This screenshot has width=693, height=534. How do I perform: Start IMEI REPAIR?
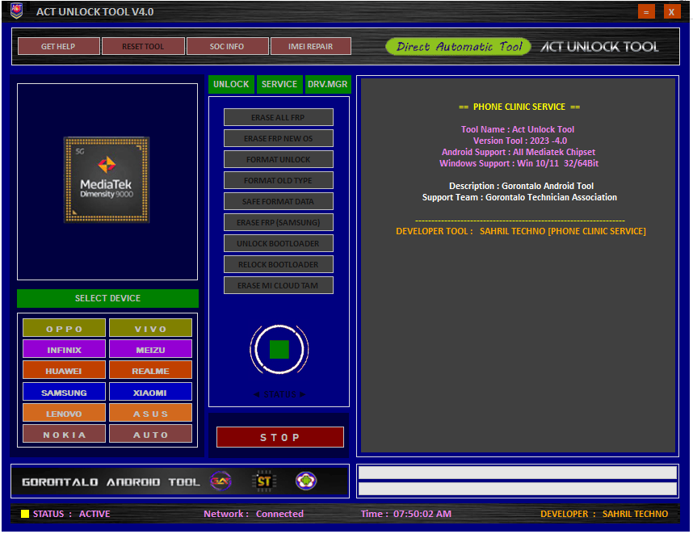click(311, 46)
